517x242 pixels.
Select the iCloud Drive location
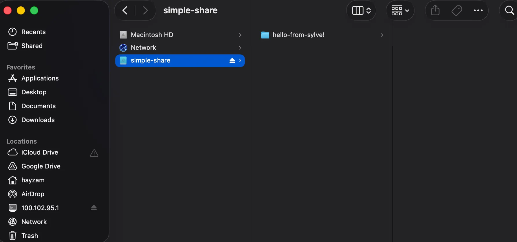pyautogui.click(x=40, y=152)
